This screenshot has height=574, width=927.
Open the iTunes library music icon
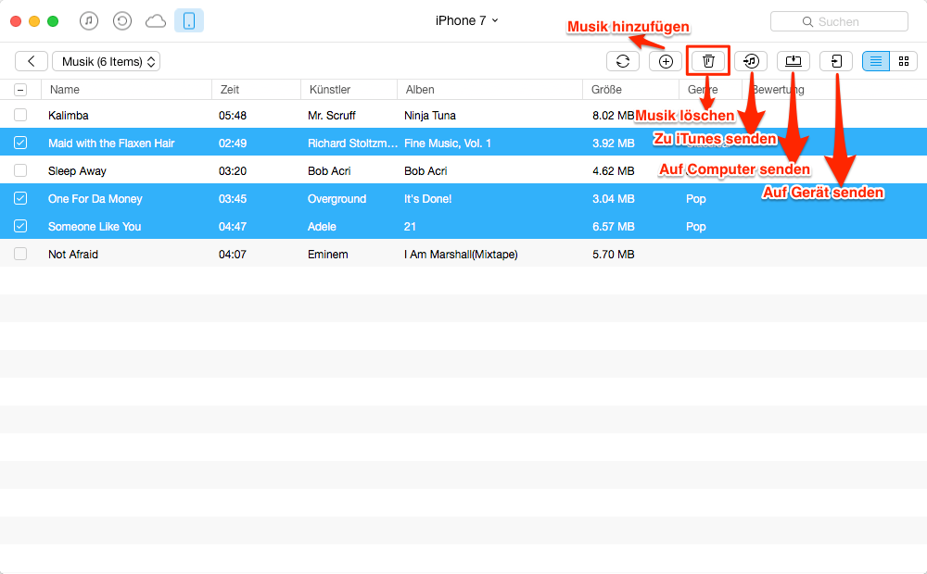pos(89,21)
